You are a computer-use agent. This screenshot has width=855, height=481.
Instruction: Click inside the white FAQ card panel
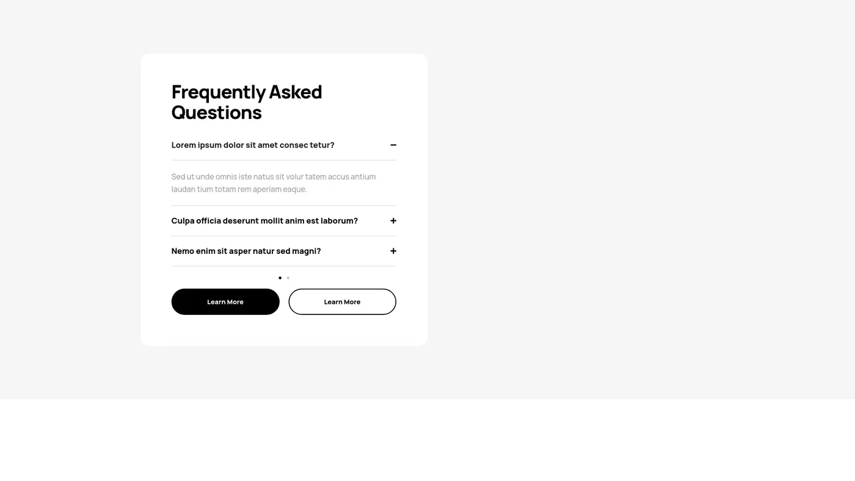coord(284,330)
